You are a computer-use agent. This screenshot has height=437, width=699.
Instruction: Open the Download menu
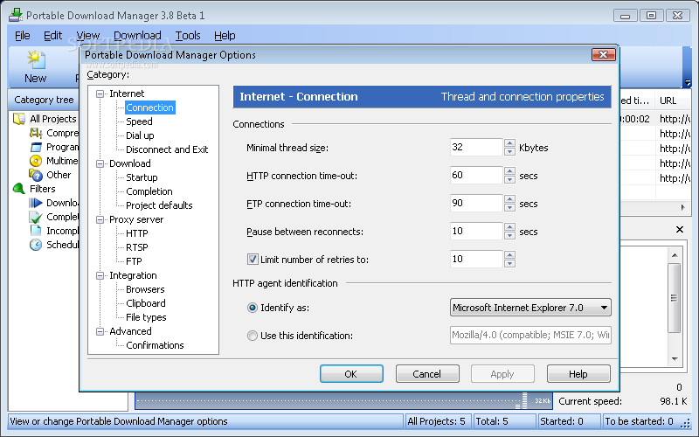[x=137, y=35]
